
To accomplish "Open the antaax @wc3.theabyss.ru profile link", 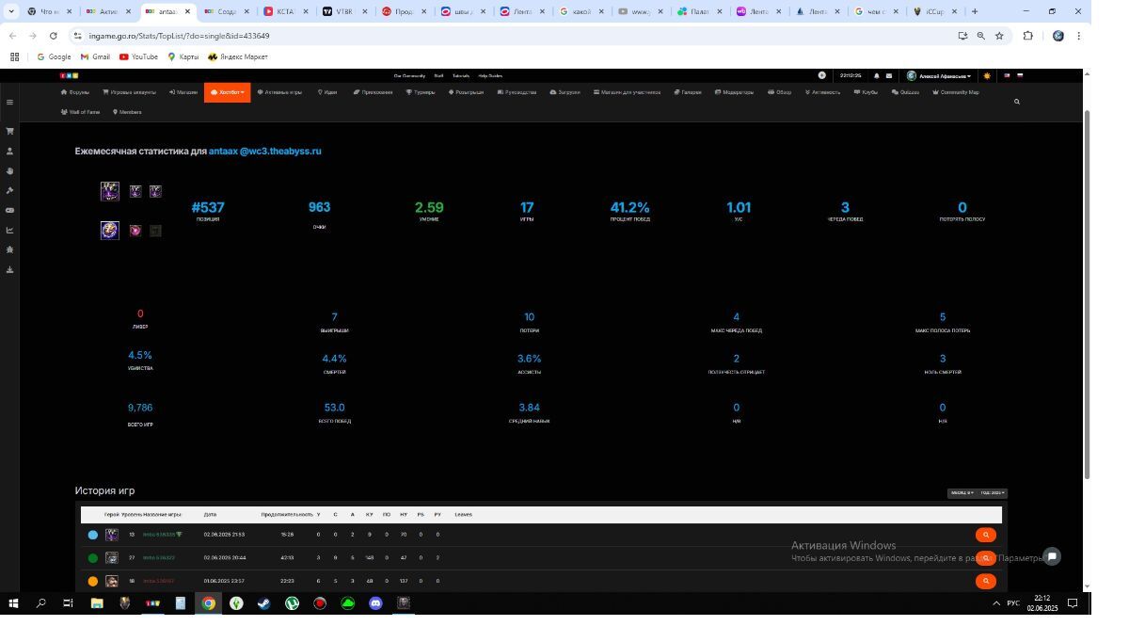I will pos(264,151).
